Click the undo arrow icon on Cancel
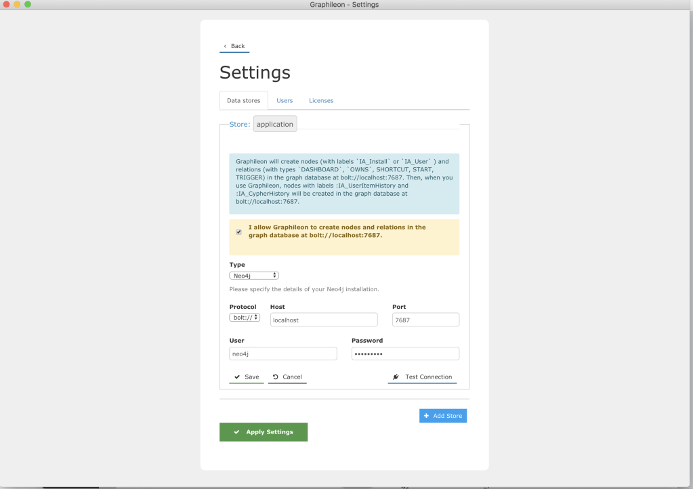Image resolution: width=693 pixels, height=489 pixels. pyautogui.click(x=276, y=377)
